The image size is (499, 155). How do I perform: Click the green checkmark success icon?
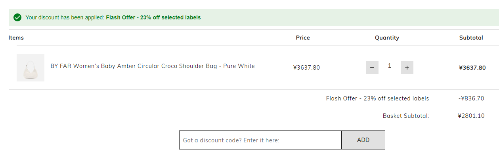pyautogui.click(x=17, y=17)
